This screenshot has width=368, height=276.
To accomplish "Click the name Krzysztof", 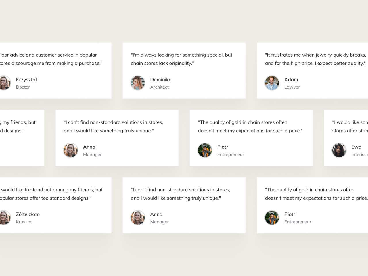I will point(26,80).
